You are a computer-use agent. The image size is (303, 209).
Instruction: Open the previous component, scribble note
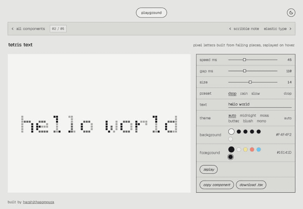pos(244,29)
